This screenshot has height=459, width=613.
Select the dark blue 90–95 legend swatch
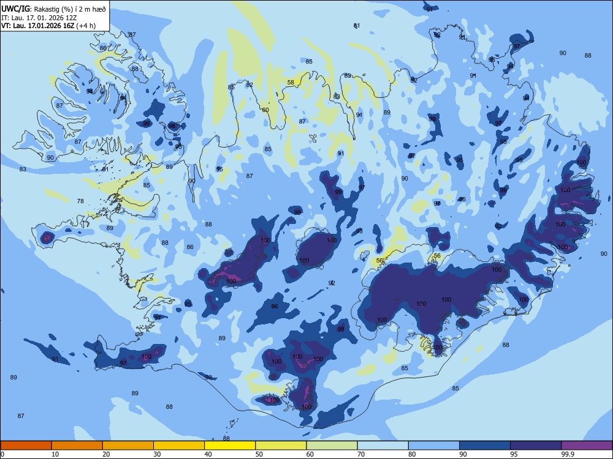485,446
